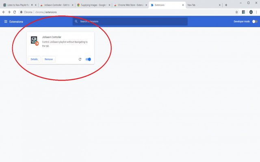The width and height of the screenshot is (260, 162).
Task: Click the site info icon beside Chrome
Action: [21, 12]
